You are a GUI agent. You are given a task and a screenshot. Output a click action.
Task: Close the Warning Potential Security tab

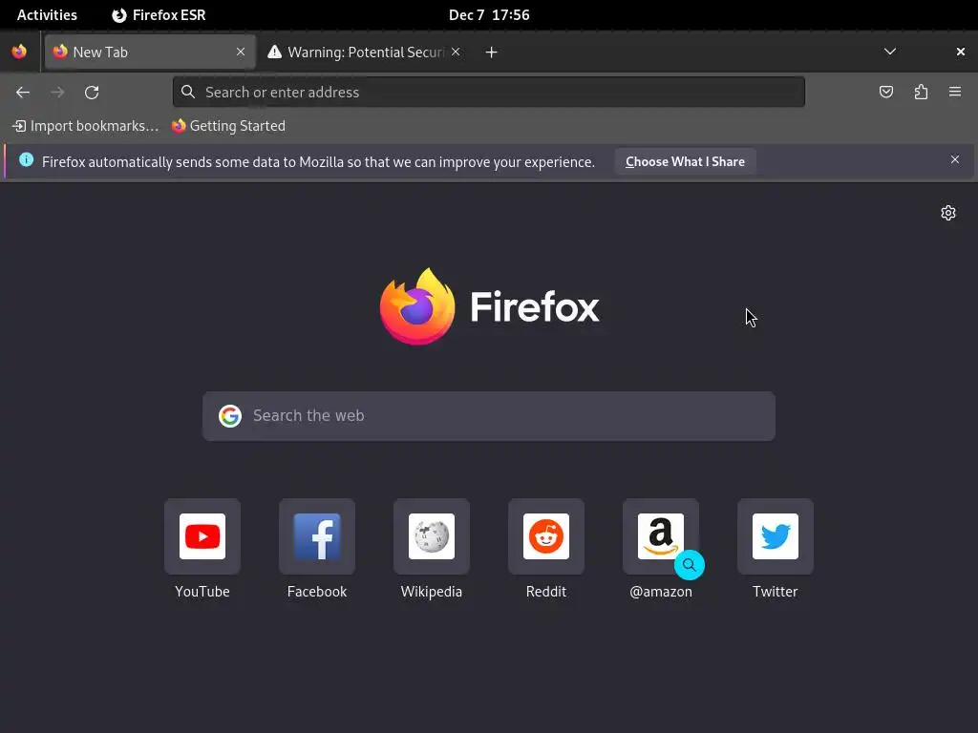[x=456, y=52]
